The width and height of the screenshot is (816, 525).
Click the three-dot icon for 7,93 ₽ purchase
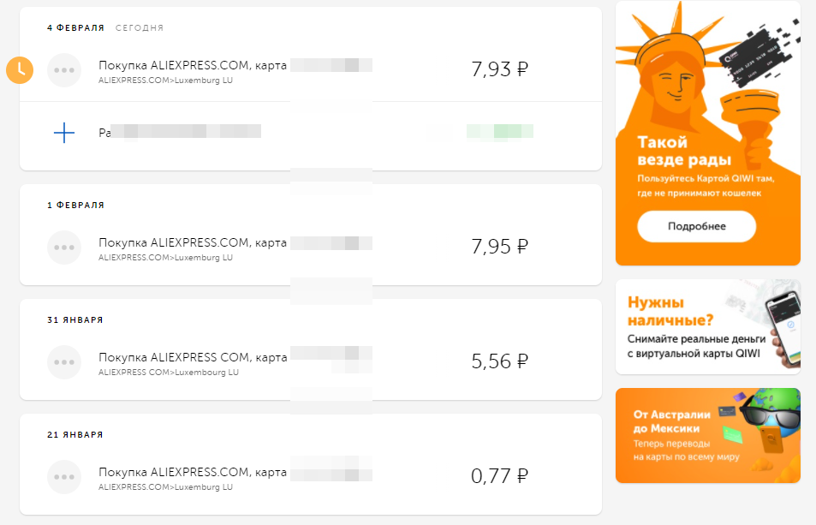(x=64, y=70)
